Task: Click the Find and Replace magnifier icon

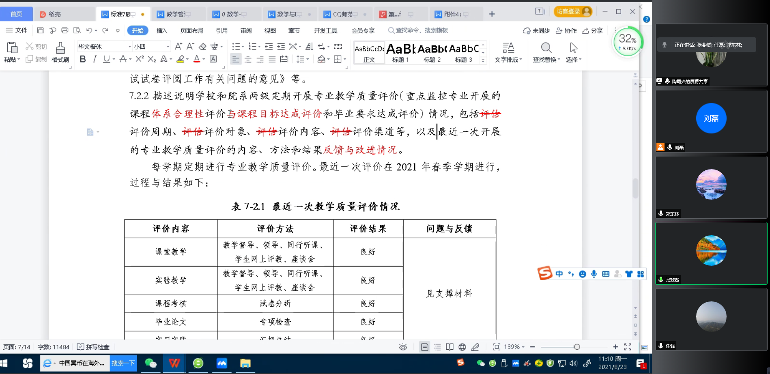Action: (x=546, y=48)
